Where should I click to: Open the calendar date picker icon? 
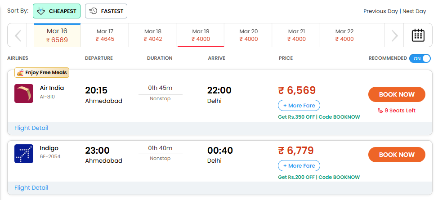pyautogui.click(x=418, y=35)
